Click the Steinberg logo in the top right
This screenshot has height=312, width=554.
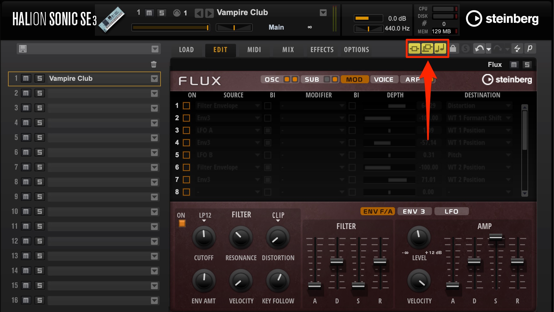pos(502,18)
